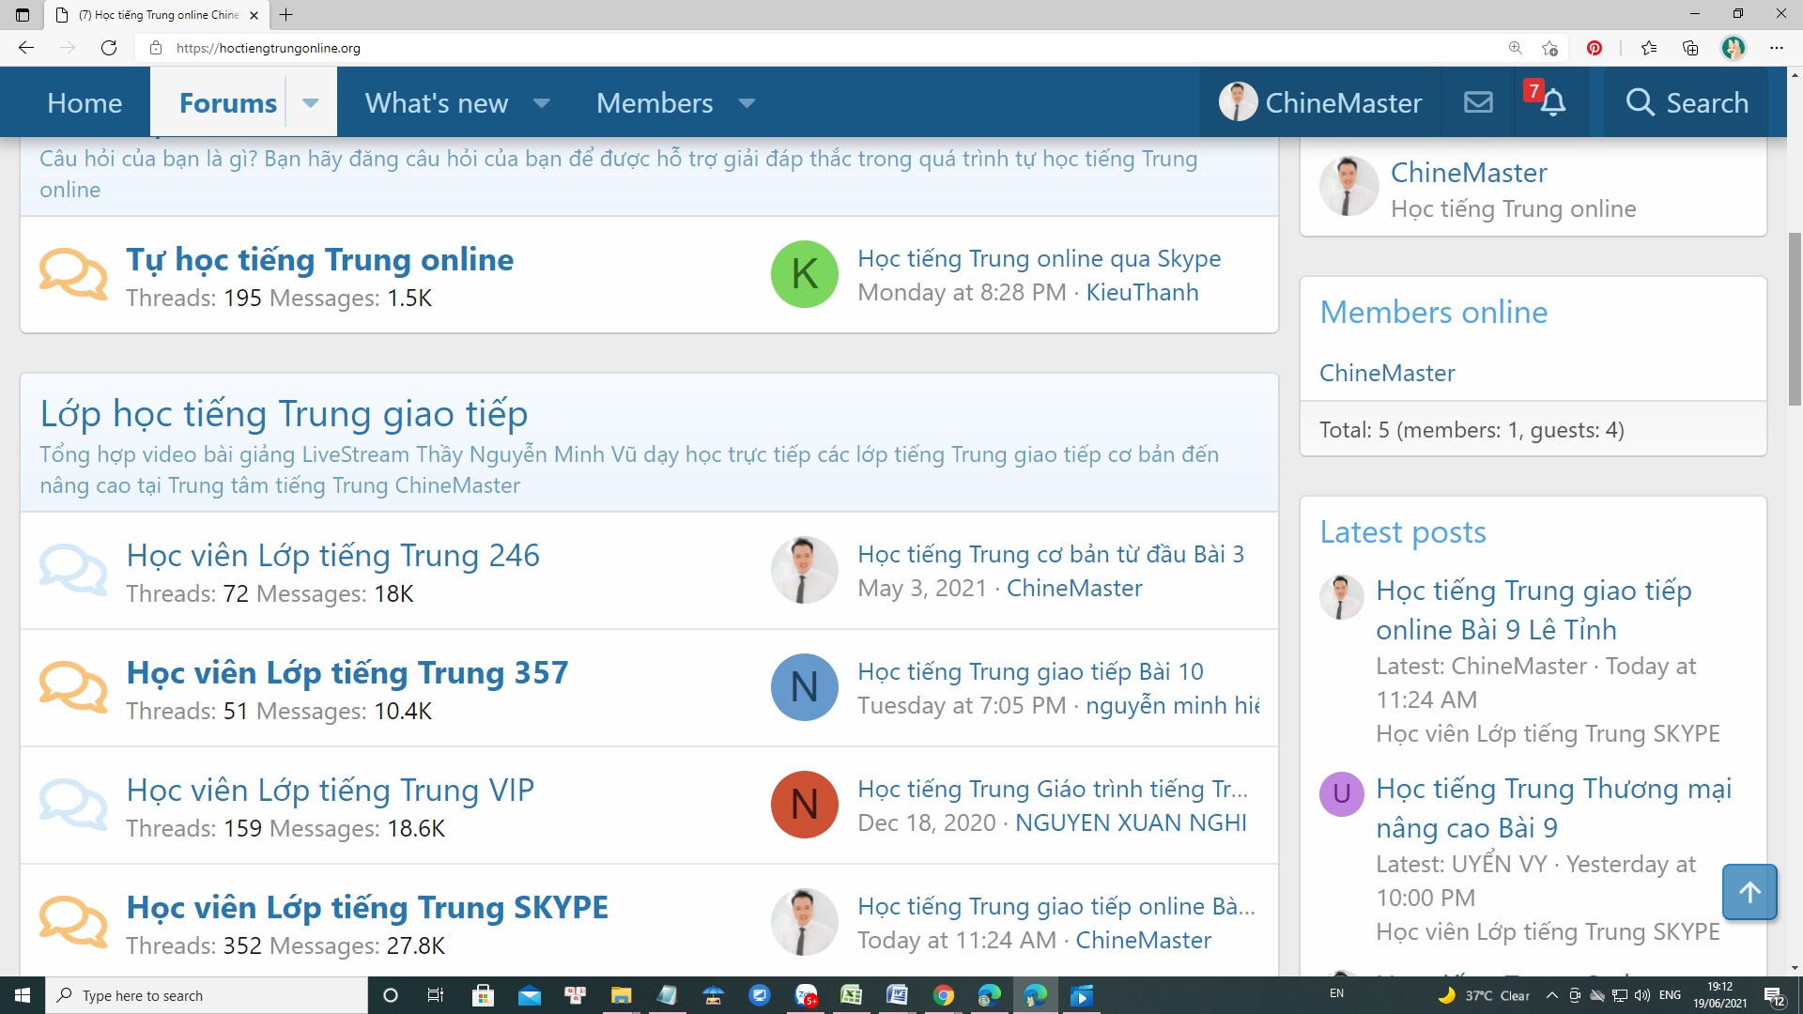Screen dimensions: 1803x1014
Task: Open the inbox envelope icon
Action: click(1478, 102)
